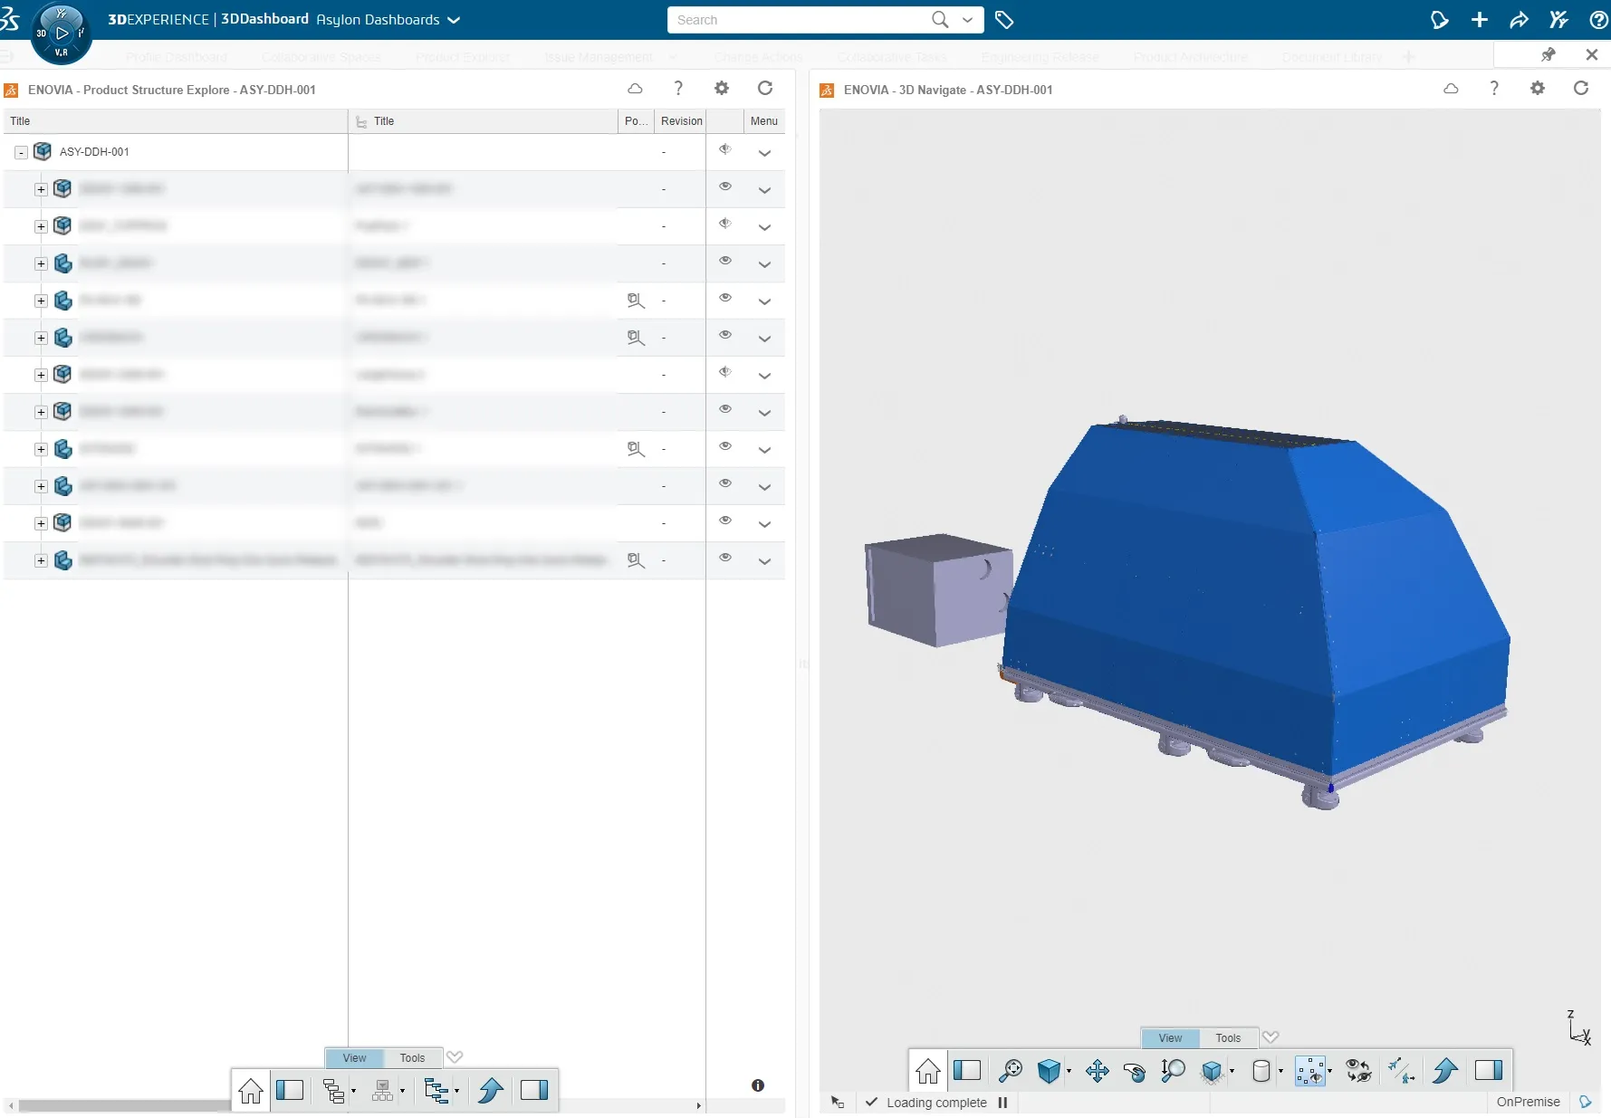The width and height of the screenshot is (1611, 1118).
Task: Activate the Zoom Area tool
Action: 1012,1071
